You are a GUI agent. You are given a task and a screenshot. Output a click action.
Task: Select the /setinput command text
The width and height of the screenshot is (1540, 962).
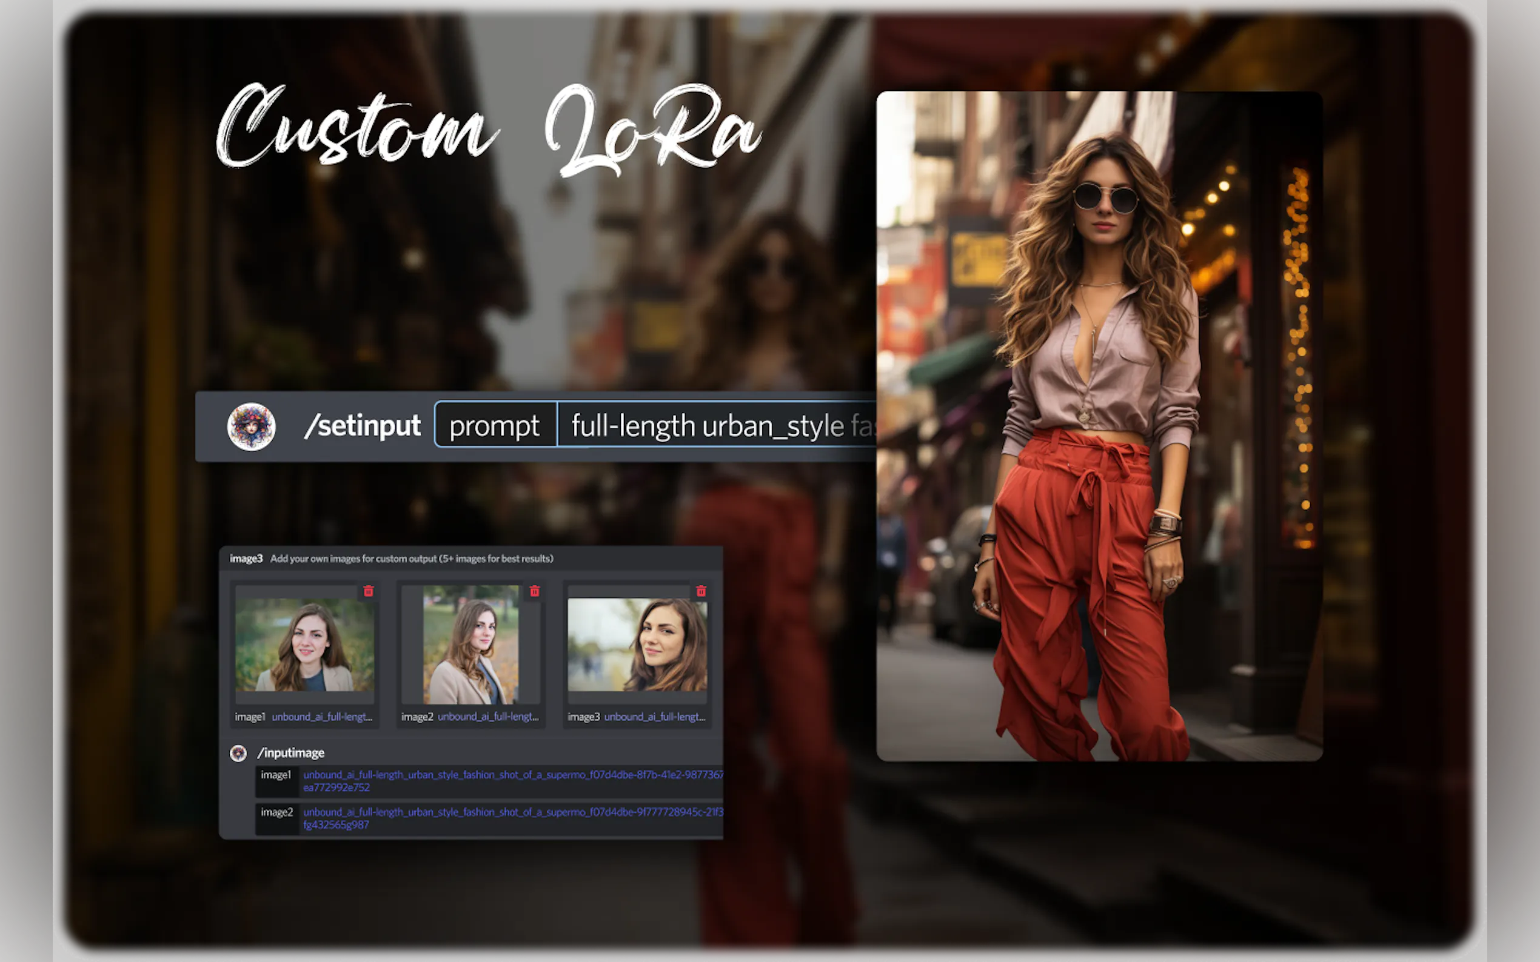[362, 426]
